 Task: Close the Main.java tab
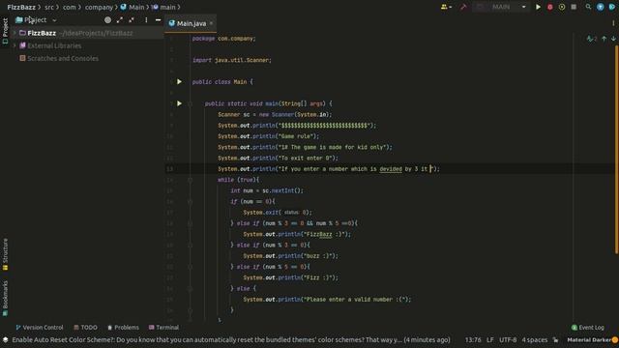tap(211, 23)
